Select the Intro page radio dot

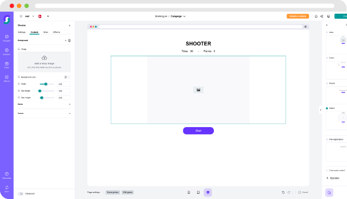point(327,32)
